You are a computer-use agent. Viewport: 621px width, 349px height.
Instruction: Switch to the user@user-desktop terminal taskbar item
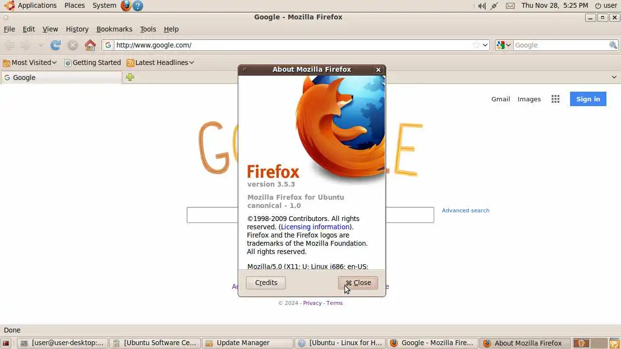(63, 343)
